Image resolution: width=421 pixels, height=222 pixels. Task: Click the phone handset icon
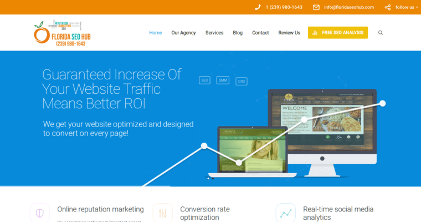(258, 7)
